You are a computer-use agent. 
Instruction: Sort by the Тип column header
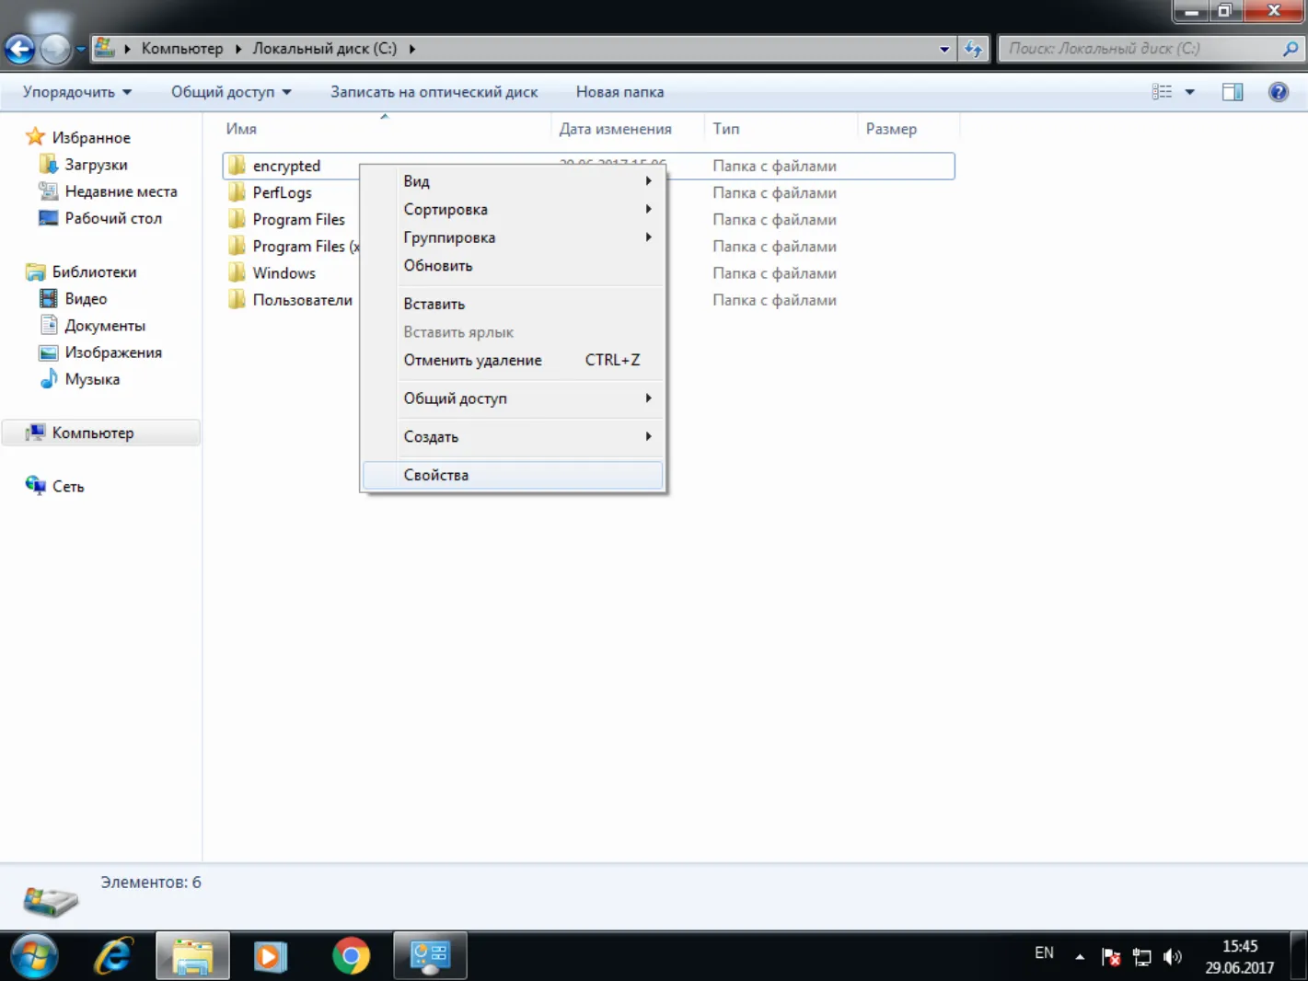781,129
